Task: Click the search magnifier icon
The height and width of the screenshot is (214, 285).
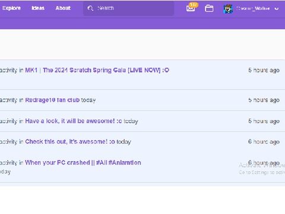Action: coord(90,8)
